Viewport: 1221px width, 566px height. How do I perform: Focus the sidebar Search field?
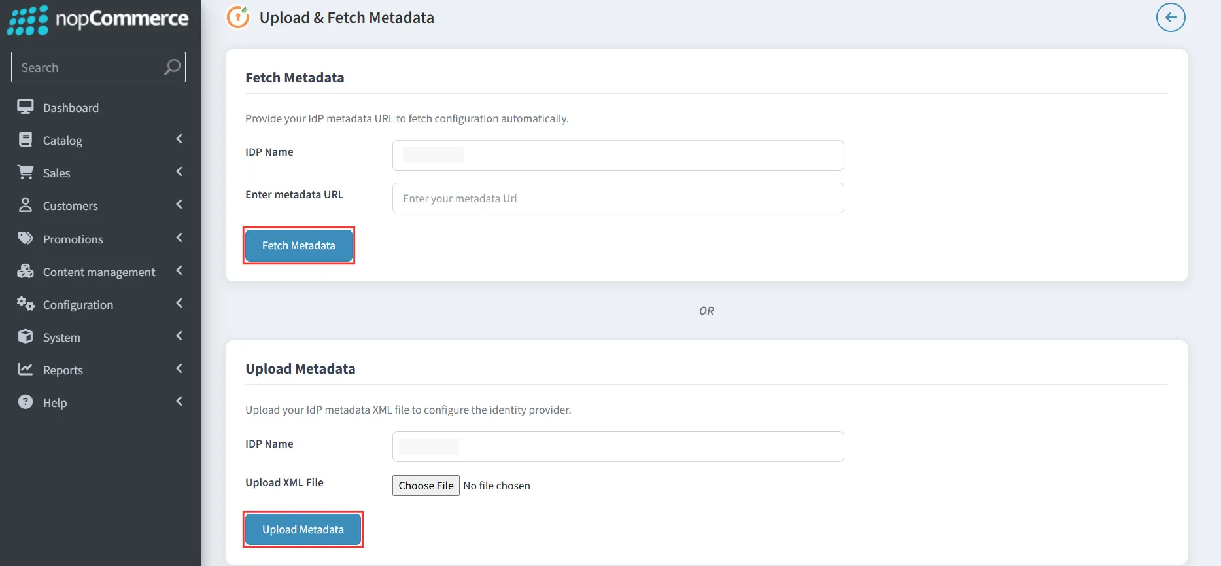coord(98,67)
